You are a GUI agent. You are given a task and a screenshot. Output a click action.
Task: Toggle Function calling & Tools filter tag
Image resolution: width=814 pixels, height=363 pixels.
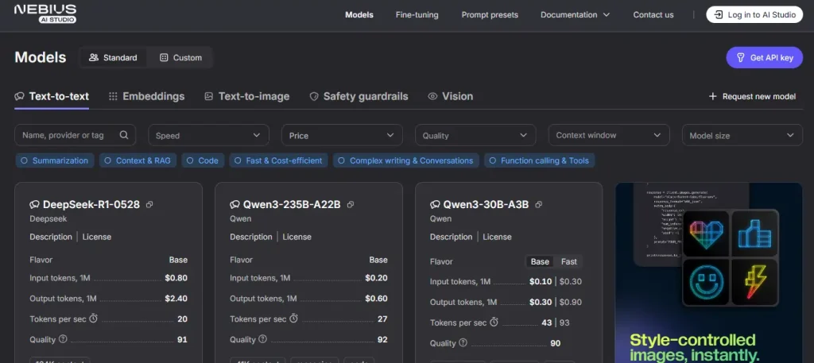click(540, 160)
